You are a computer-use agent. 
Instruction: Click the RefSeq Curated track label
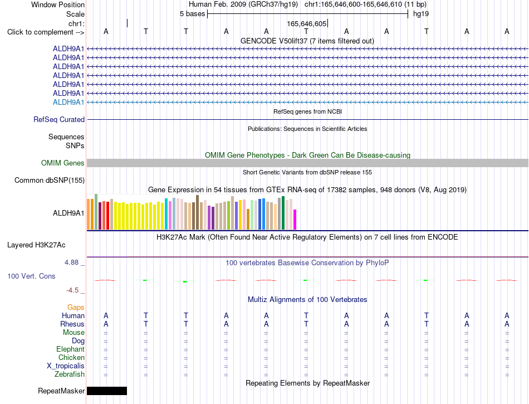[59, 119]
